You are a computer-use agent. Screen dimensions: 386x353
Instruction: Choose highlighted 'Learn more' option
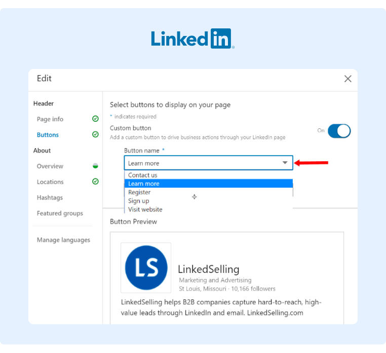[144, 184]
